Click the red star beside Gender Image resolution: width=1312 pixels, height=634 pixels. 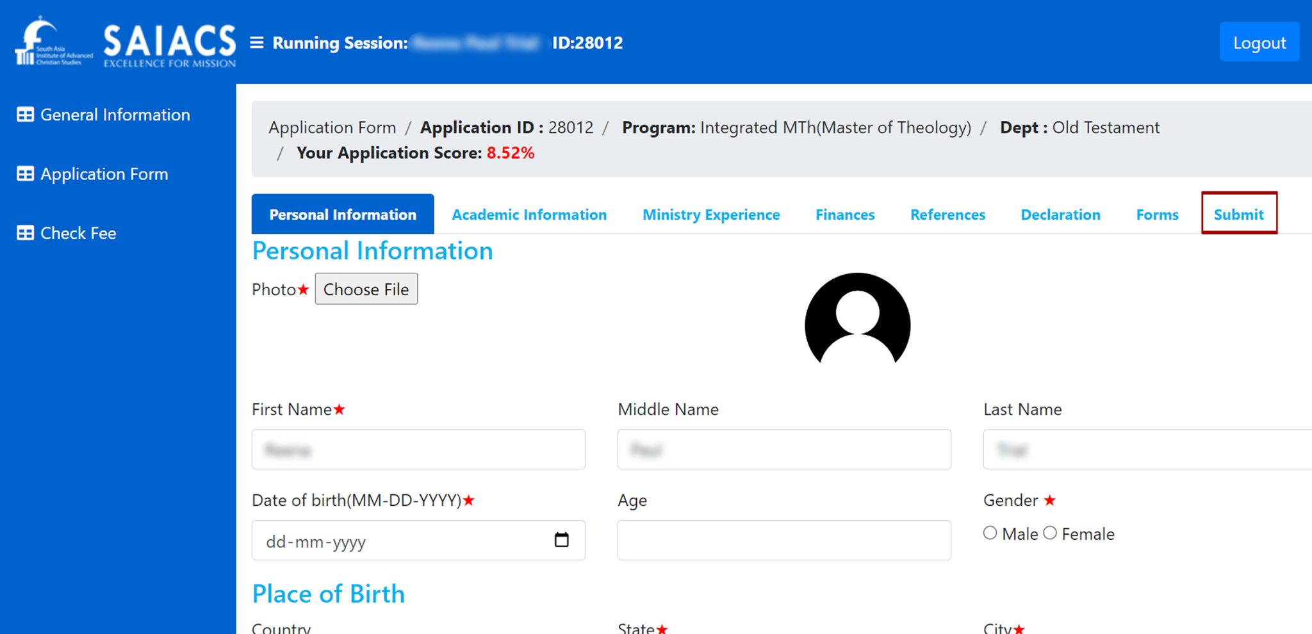(x=1050, y=501)
